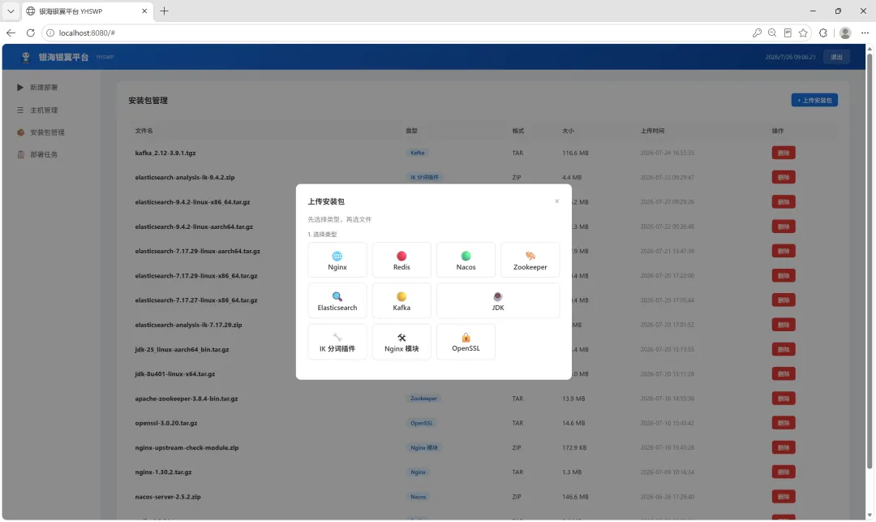Delete the nginx-upstream-check-module.zip package
This screenshot has width=876, height=522.
[784, 447]
